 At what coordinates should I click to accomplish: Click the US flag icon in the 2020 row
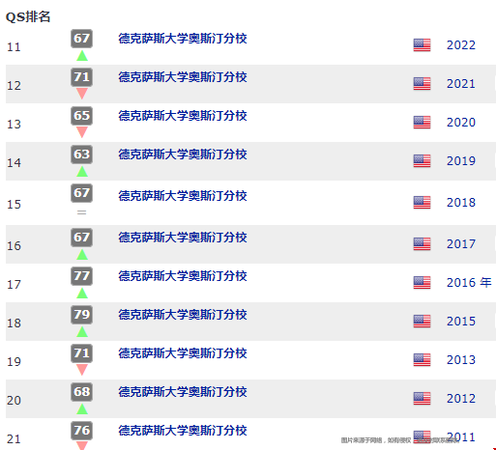422,122
